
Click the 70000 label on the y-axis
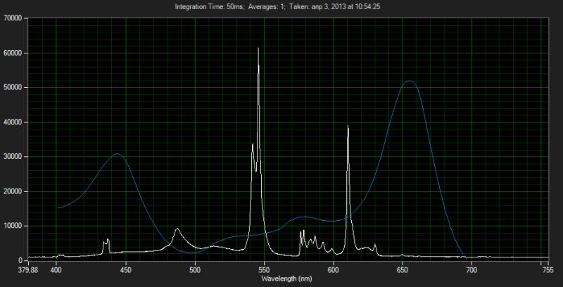(13, 18)
